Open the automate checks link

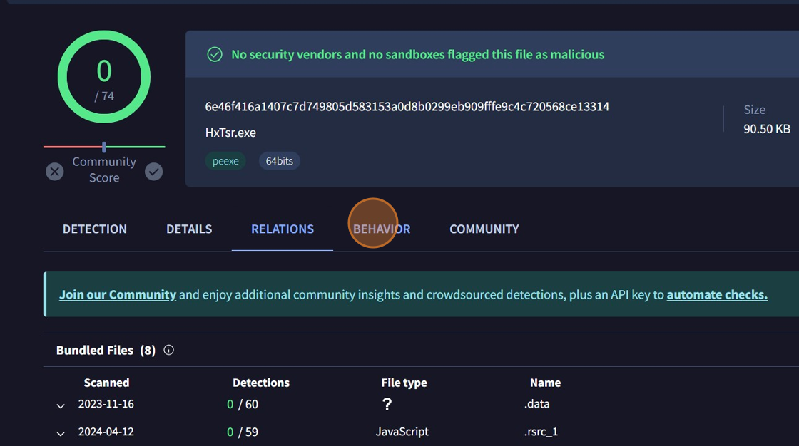tap(717, 294)
